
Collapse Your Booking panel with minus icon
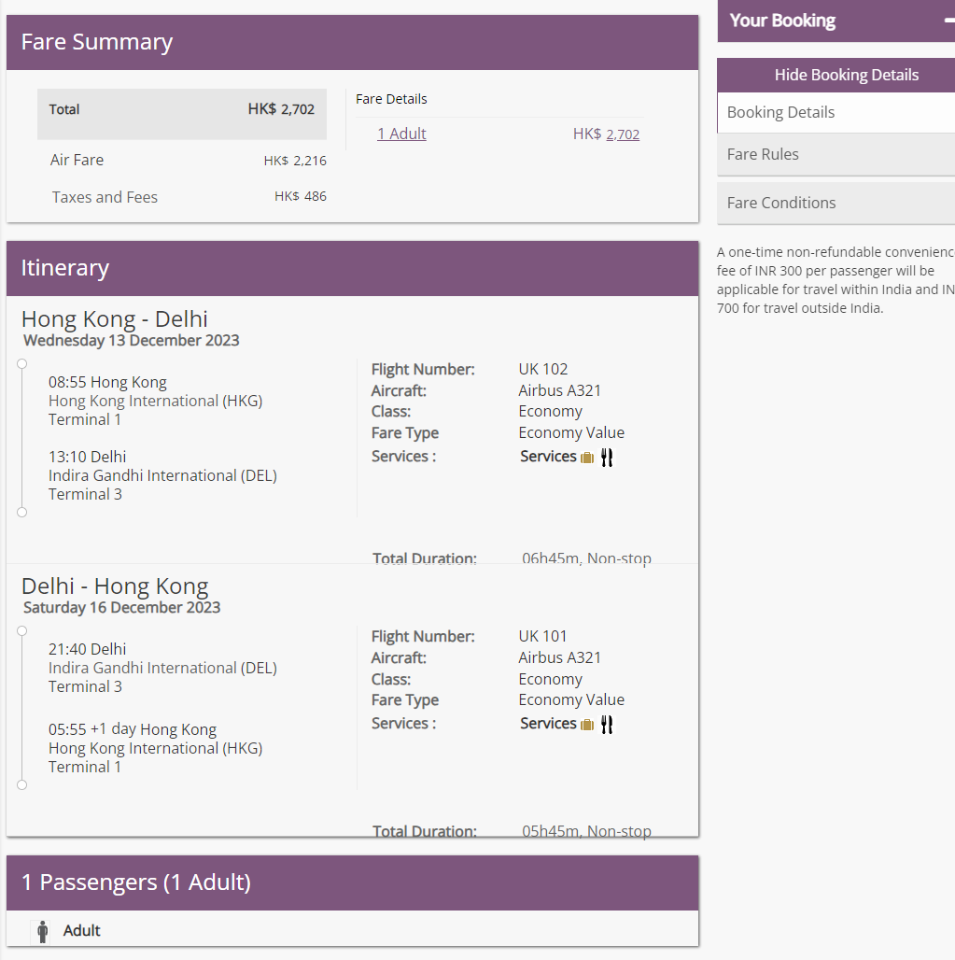coord(948,21)
